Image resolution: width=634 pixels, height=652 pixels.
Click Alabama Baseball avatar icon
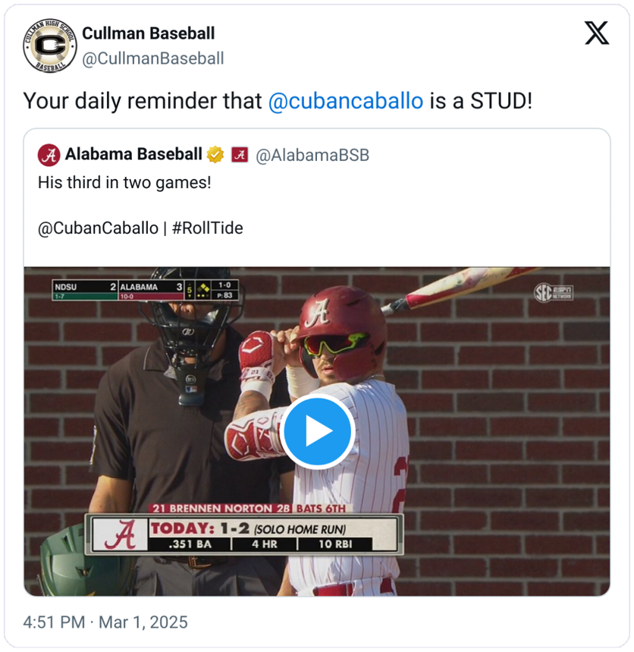coord(49,155)
